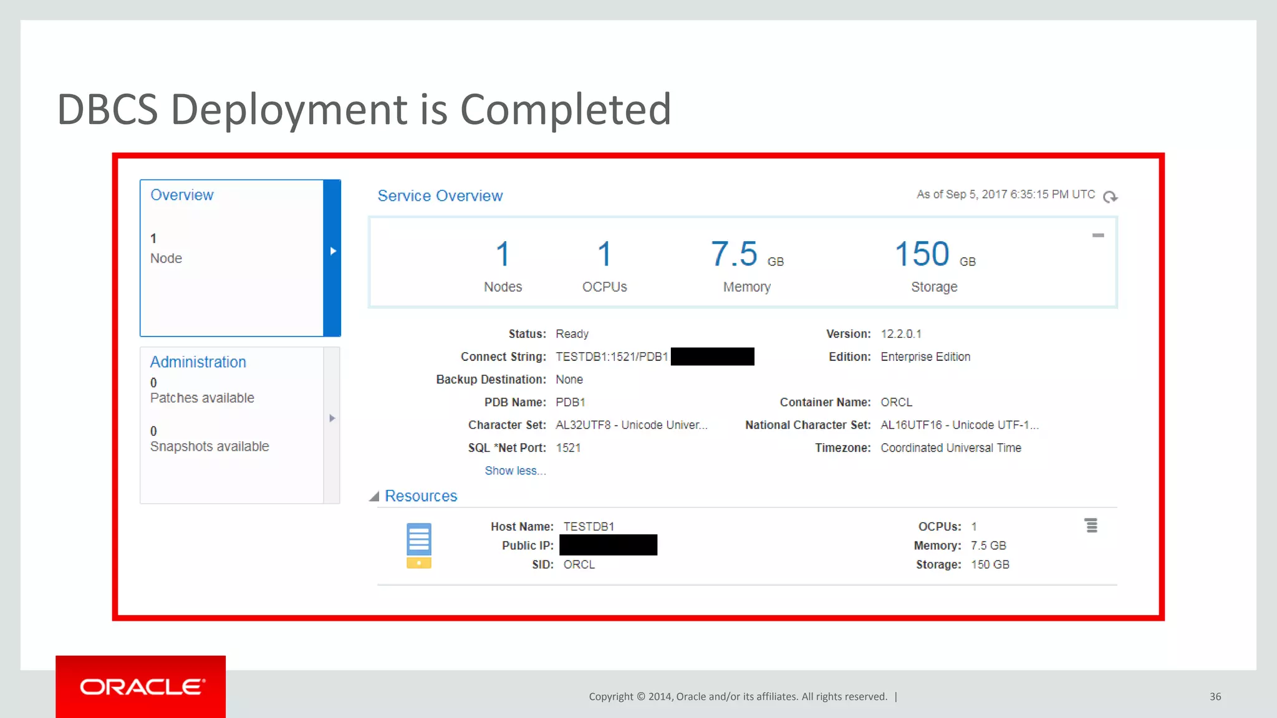This screenshot has width=1277, height=718.
Task: Click the 1 Node entry in Overview
Action: tap(166, 249)
